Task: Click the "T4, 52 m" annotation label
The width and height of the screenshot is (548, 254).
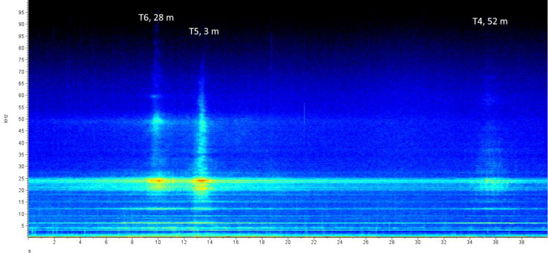Action: click(x=490, y=21)
